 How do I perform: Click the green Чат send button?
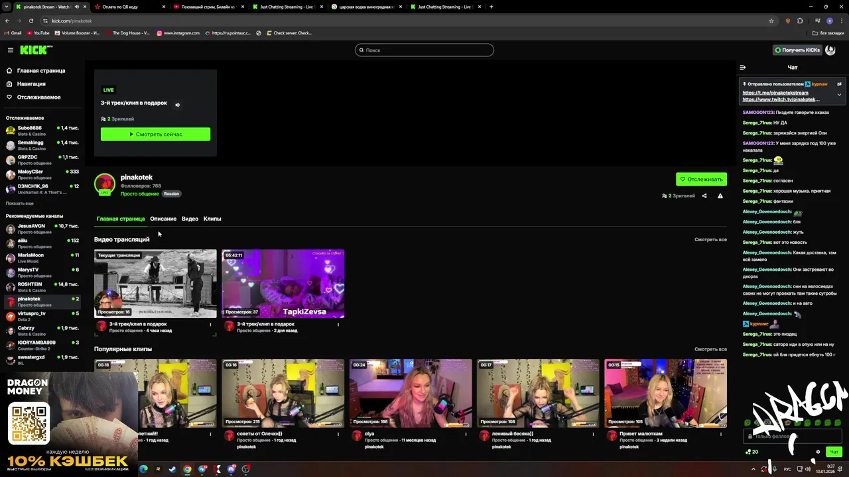pyautogui.click(x=834, y=452)
